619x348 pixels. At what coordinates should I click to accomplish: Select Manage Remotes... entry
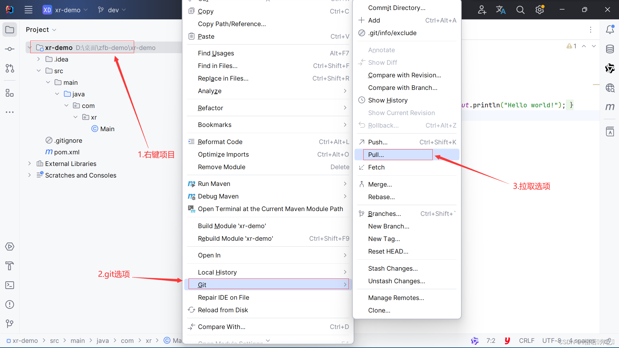407,298
